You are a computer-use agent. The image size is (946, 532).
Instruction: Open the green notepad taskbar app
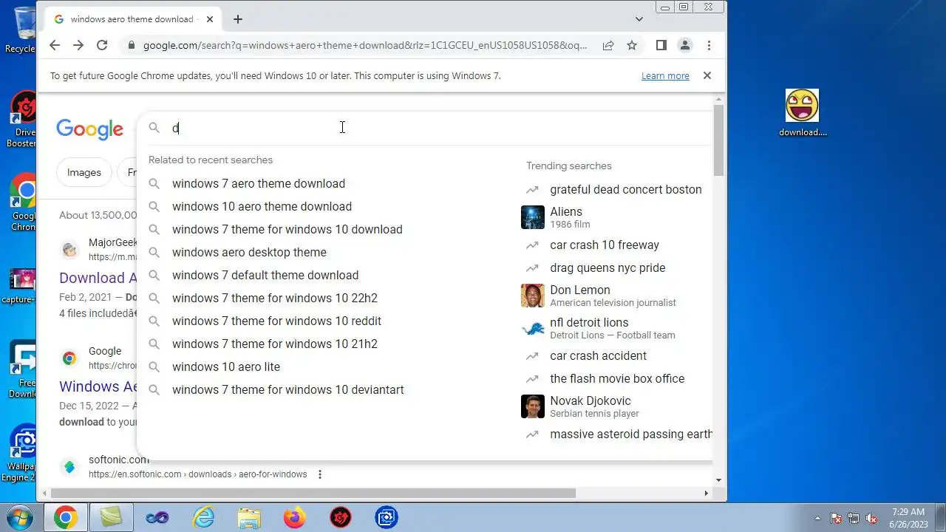111,517
